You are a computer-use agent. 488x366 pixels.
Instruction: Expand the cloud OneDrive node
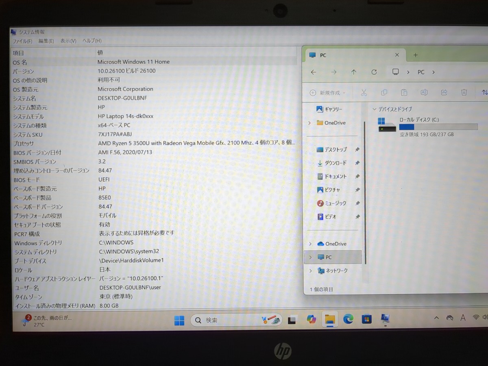tap(310, 244)
